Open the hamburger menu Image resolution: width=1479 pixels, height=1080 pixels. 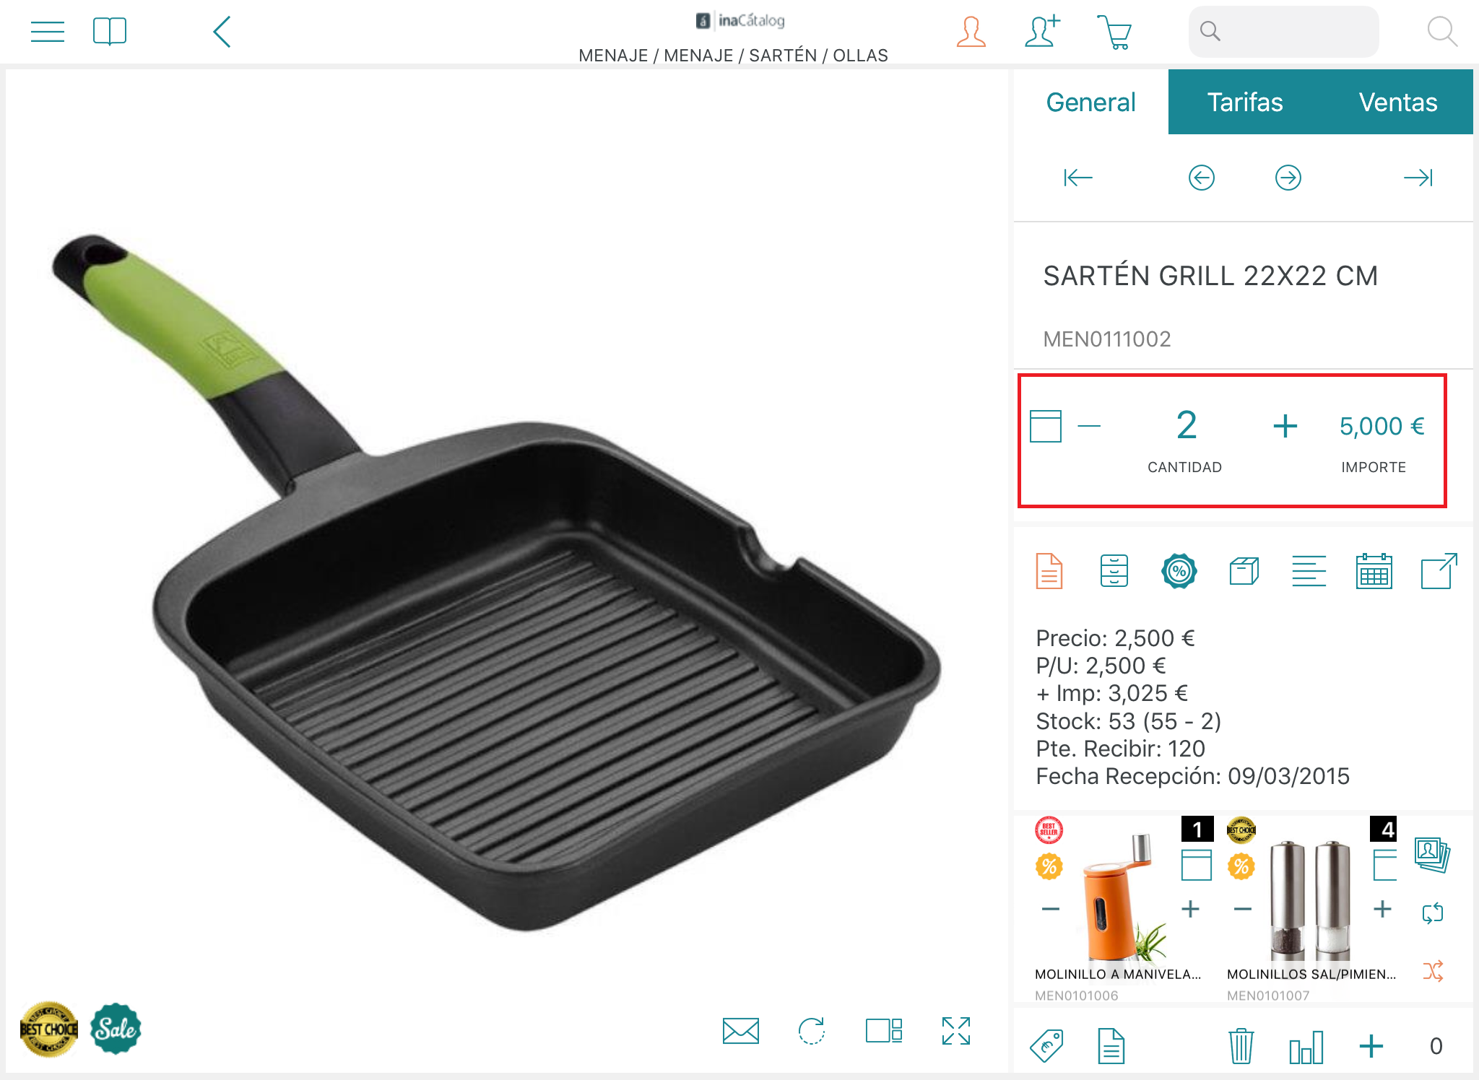[48, 32]
